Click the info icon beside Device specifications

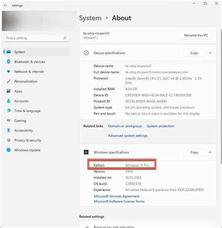tap(86, 53)
